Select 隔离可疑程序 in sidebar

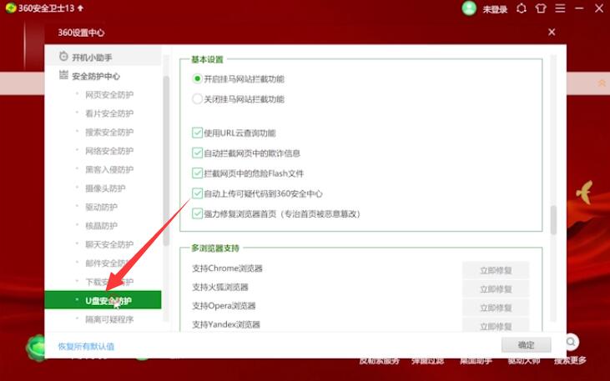pos(109,319)
